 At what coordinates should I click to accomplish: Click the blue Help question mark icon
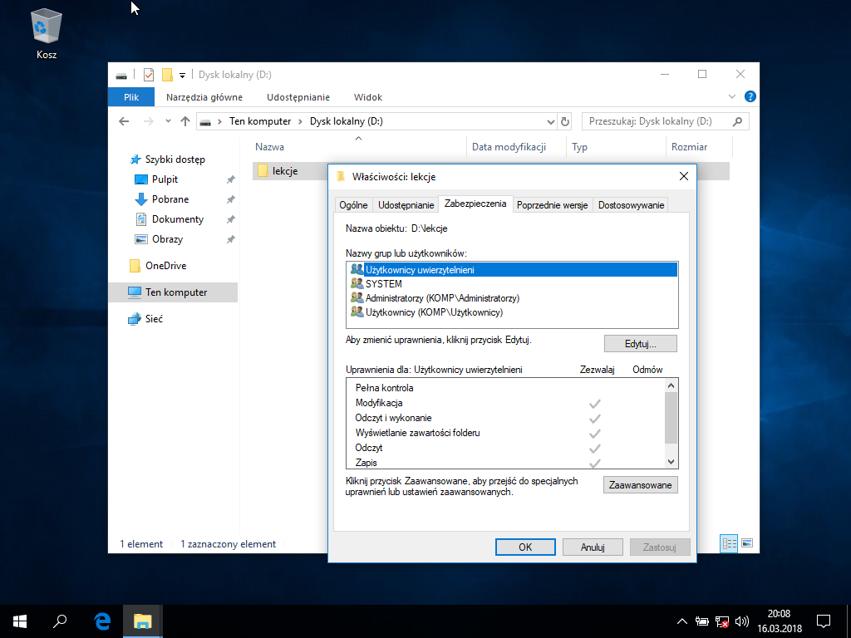[750, 96]
